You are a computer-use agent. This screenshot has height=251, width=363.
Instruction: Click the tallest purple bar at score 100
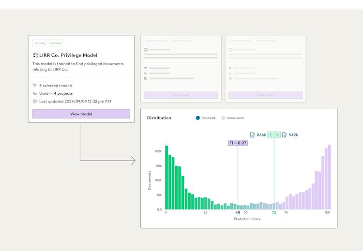click(x=330, y=177)
